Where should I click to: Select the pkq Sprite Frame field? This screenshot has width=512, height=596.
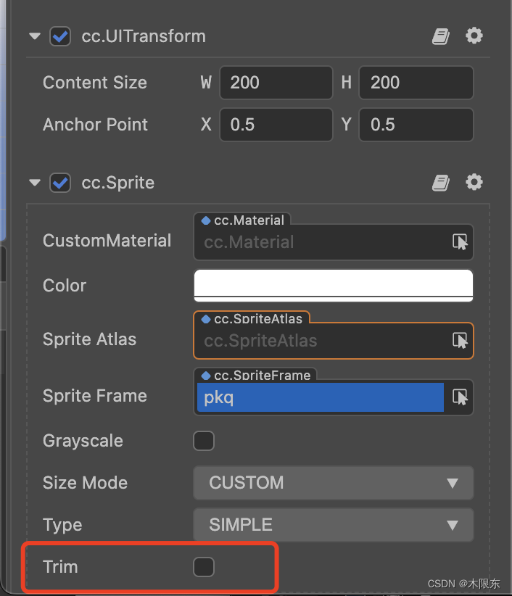click(x=319, y=397)
